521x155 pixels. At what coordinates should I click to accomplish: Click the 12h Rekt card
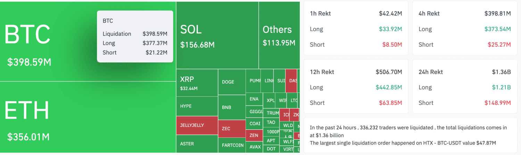tap(356, 87)
